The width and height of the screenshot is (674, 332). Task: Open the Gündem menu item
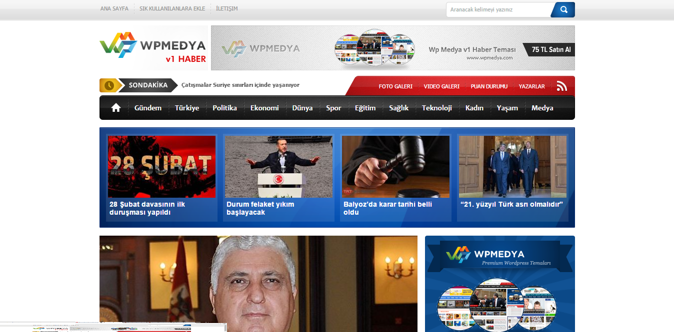click(147, 108)
